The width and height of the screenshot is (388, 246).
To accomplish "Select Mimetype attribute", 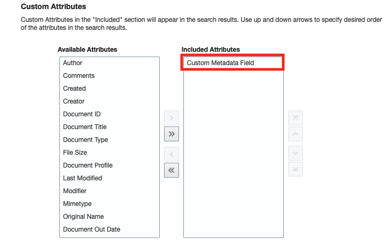I will tap(110, 204).
